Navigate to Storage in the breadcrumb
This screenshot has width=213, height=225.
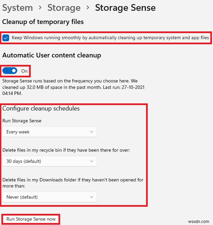pos(64,8)
